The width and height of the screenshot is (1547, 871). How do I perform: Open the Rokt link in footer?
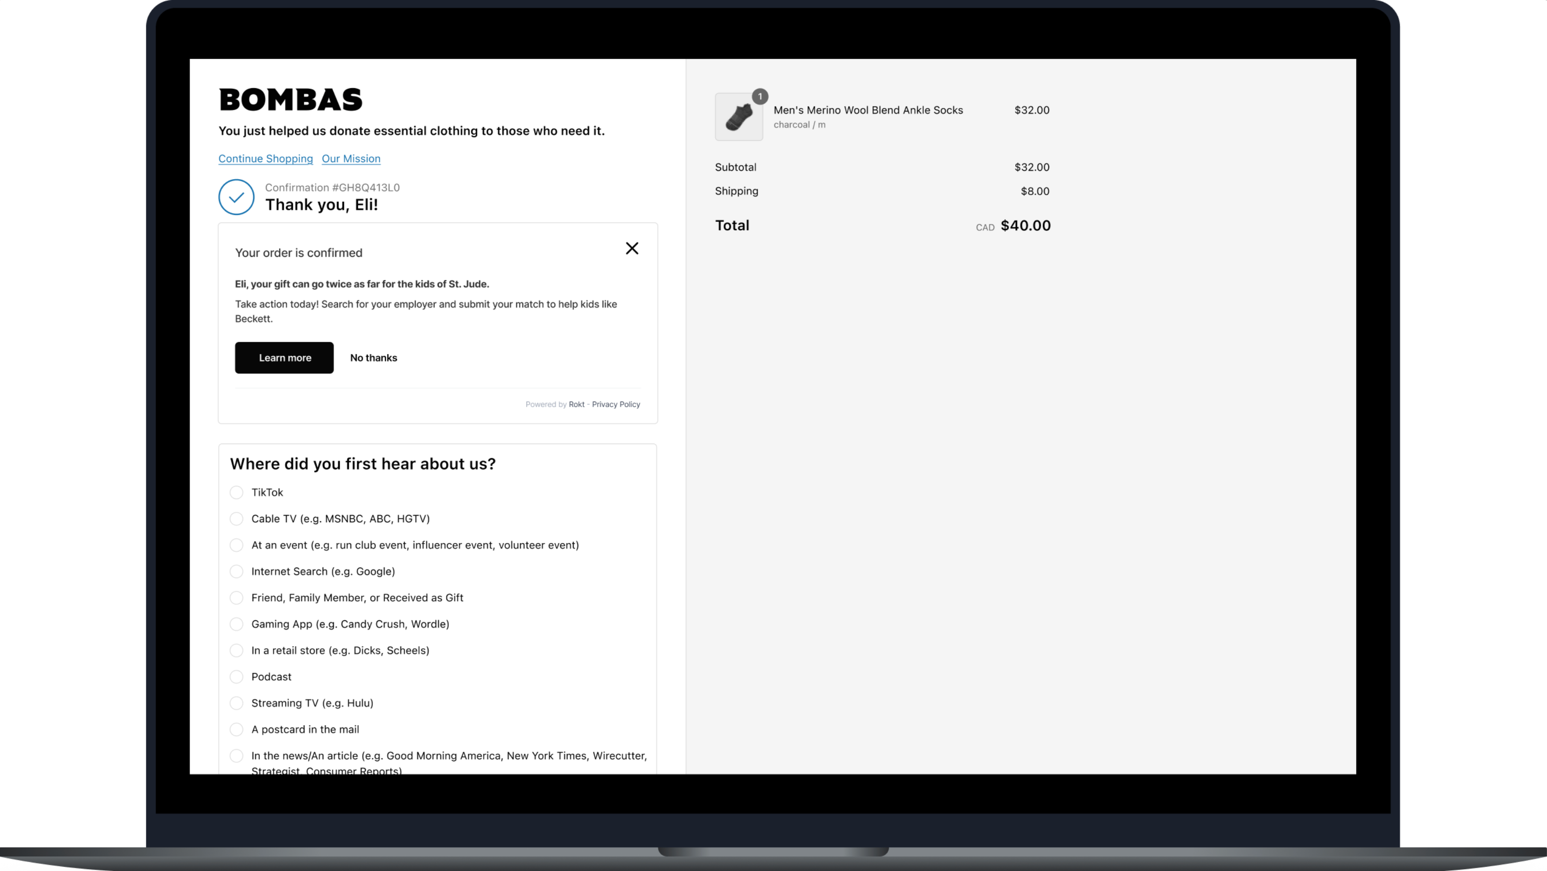(576, 404)
